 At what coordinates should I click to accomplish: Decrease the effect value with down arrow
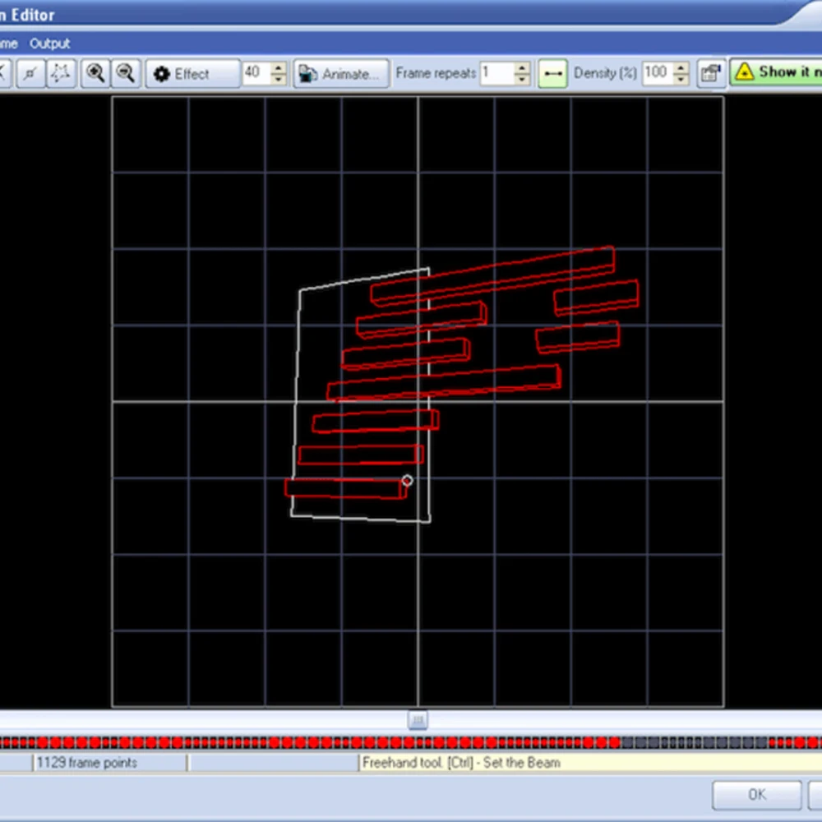pyautogui.click(x=279, y=79)
